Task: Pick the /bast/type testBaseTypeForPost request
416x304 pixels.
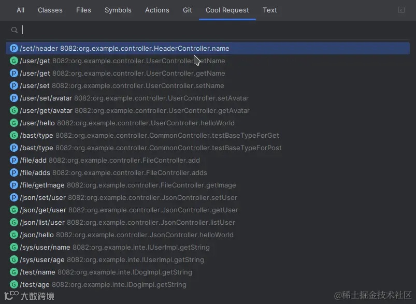Action: 151,148
